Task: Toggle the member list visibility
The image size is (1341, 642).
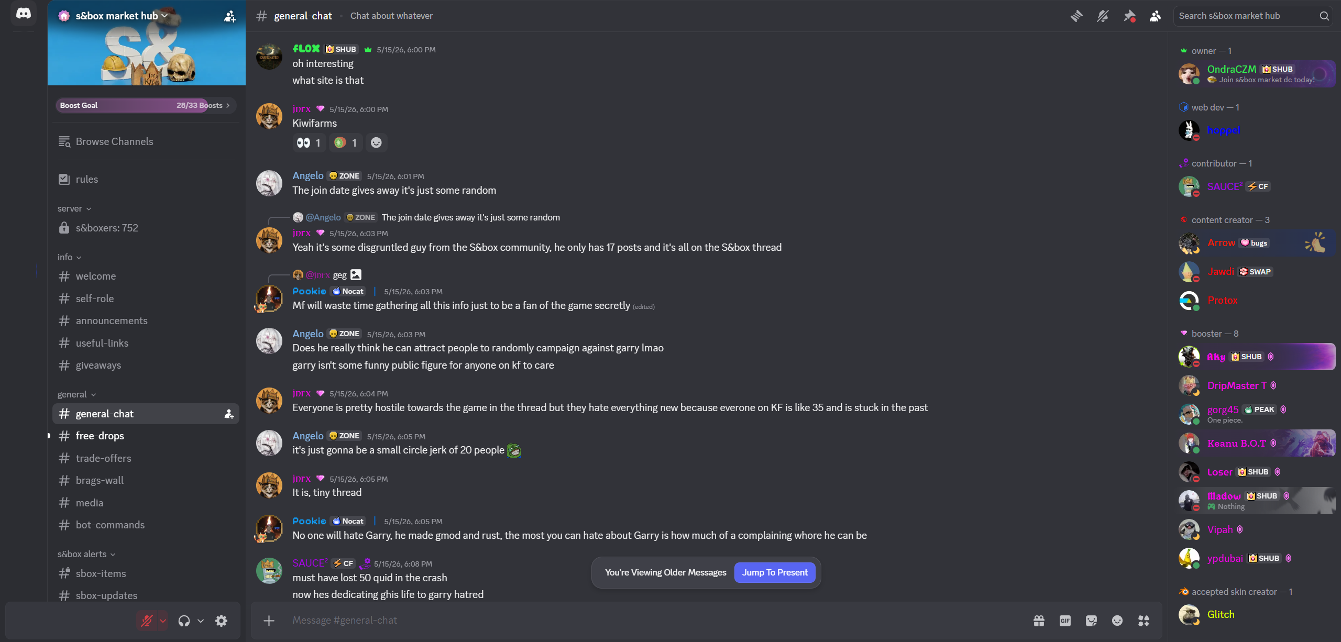Action: coord(1155,16)
